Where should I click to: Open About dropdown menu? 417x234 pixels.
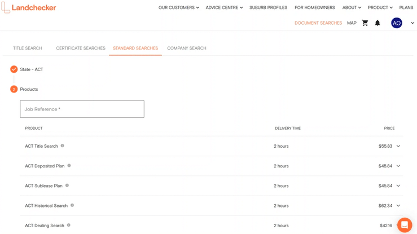(352, 8)
